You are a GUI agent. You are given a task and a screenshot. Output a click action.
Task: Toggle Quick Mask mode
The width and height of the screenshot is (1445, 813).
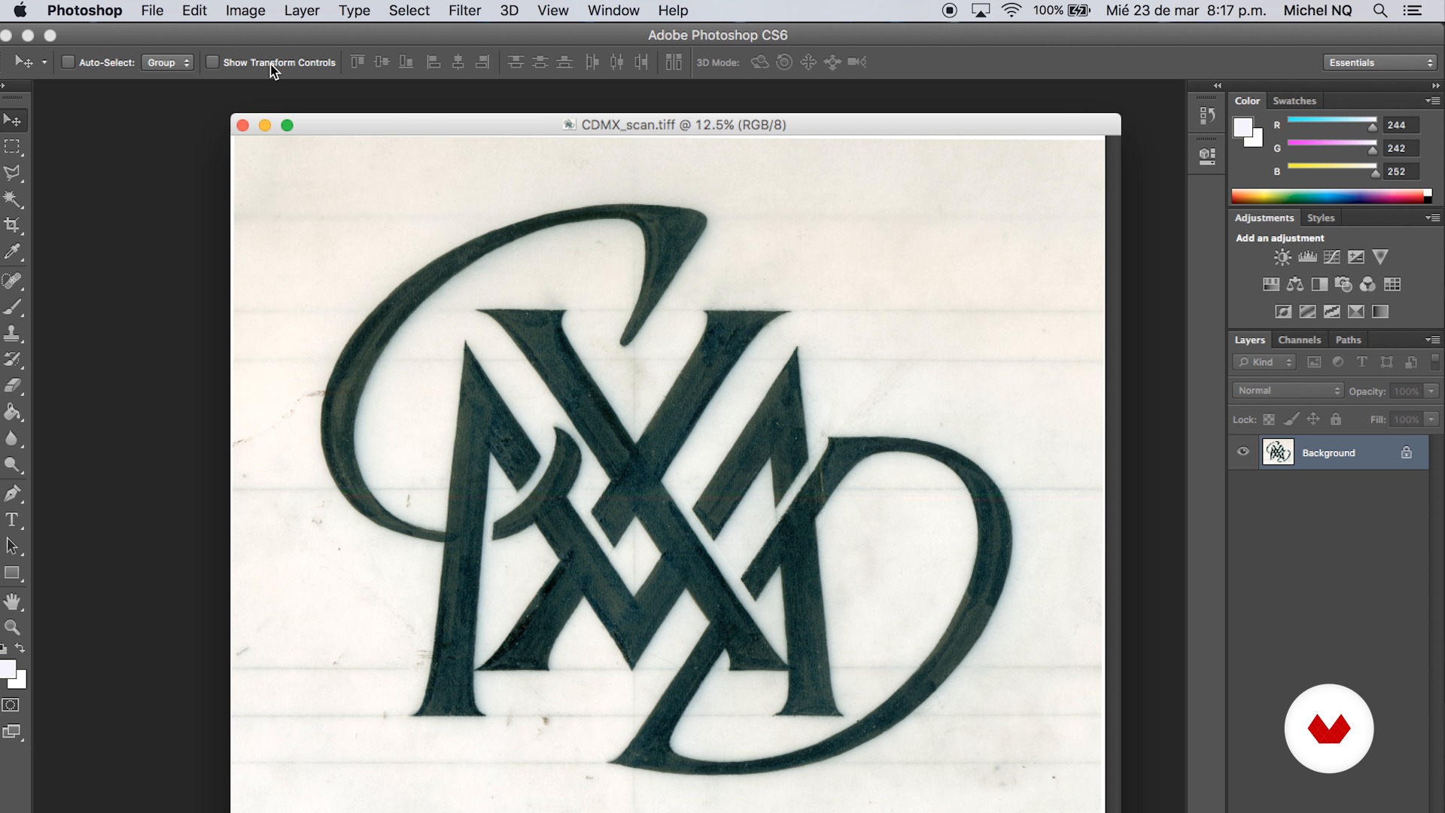point(11,705)
